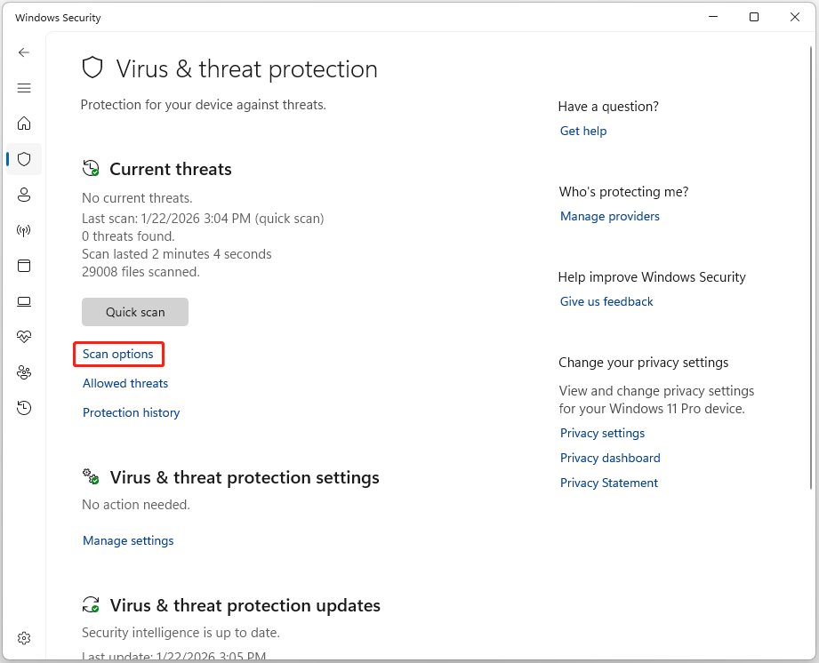Viewport: 819px width, 663px height.
Task: View Allowed threats
Action: click(x=124, y=383)
